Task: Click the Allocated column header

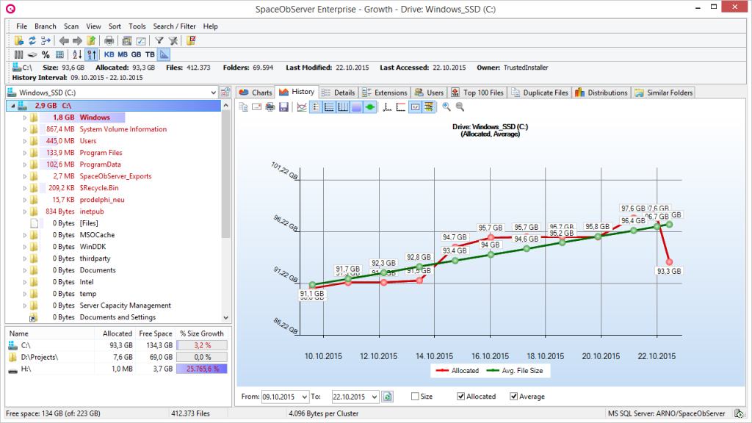Action: click(117, 333)
